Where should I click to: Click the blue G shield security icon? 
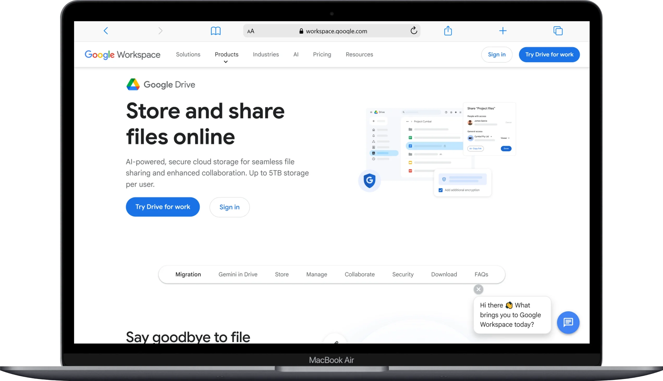point(369,180)
